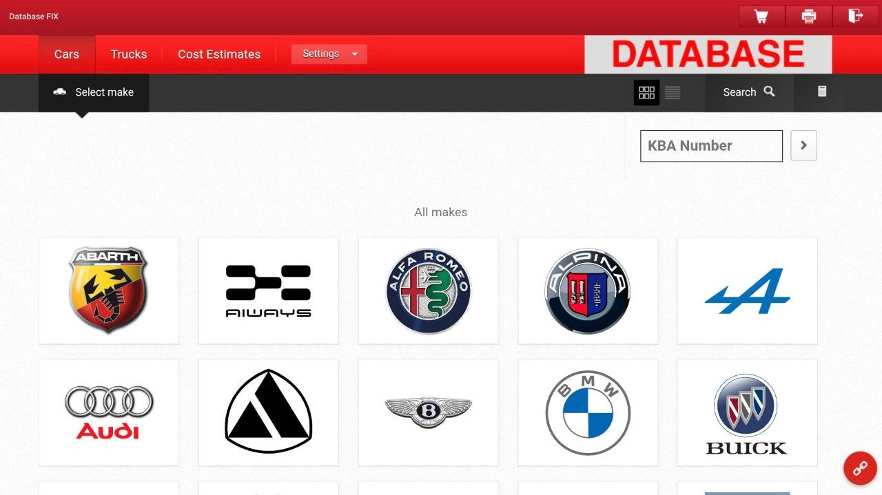The height and width of the screenshot is (495, 882).
Task: Click the Select make car icon
Action: point(59,92)
